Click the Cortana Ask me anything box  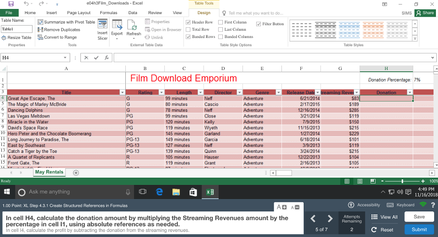point(74,192)
